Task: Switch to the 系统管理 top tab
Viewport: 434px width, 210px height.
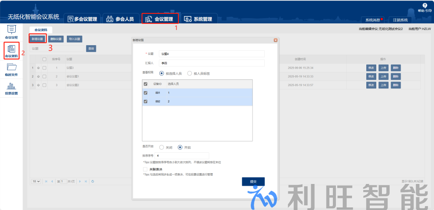Action: coord(199,19)
